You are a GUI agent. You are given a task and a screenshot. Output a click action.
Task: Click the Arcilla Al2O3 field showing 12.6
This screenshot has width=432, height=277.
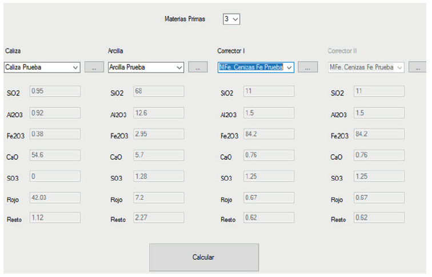point(158,113)
